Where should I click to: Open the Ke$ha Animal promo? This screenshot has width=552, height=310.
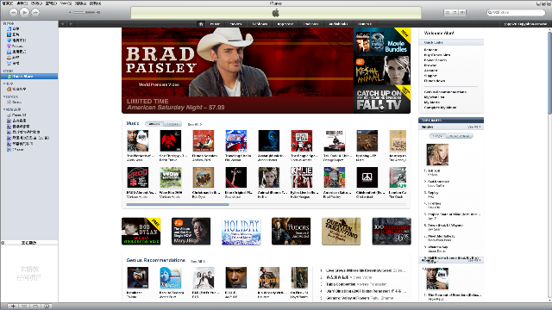[x=382, y=71]
